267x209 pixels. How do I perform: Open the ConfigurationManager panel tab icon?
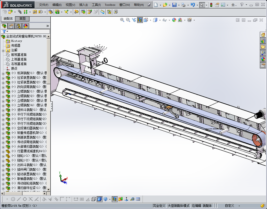click(x=18, y=26)
